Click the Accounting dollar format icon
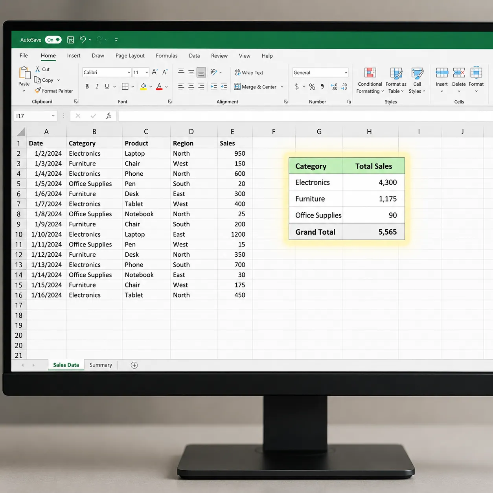493x493 pixels. (x=297, y=86)
